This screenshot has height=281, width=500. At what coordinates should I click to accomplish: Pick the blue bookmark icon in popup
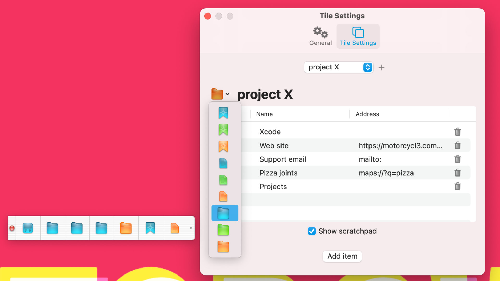click(223, 113)
